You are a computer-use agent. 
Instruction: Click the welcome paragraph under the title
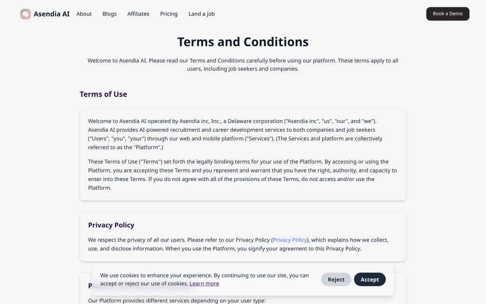[x=243, y=64]
